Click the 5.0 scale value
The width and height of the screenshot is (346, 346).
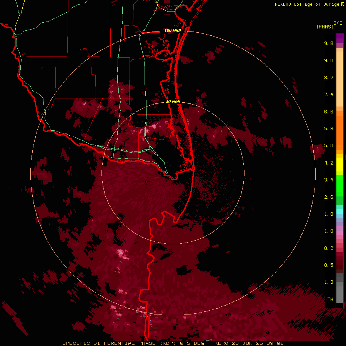click(329, 146)
